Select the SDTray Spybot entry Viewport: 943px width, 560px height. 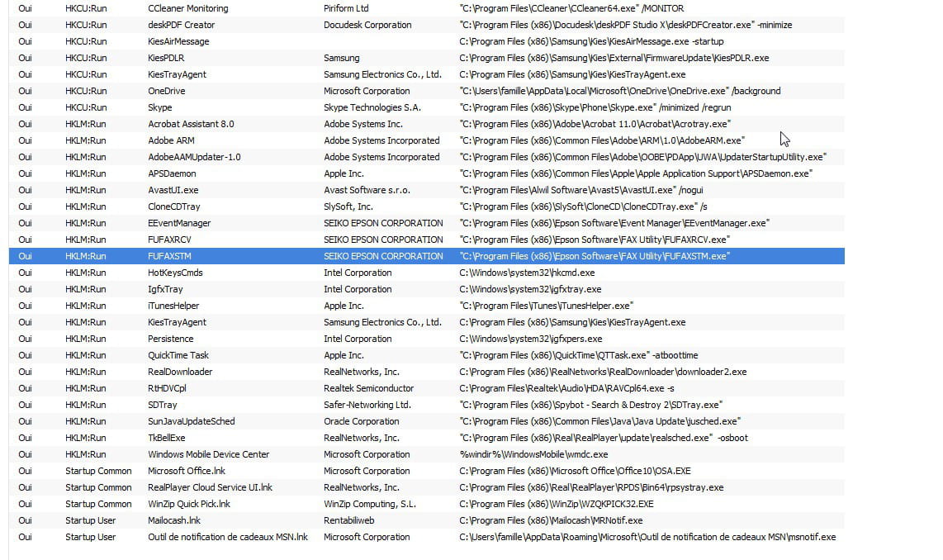tap(163, 405)
